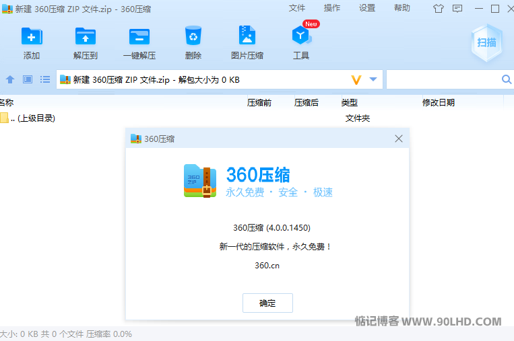Viewport: 514px width, 341px height.
Task: Click the search magnifier icon
Action: click(506, 79)
